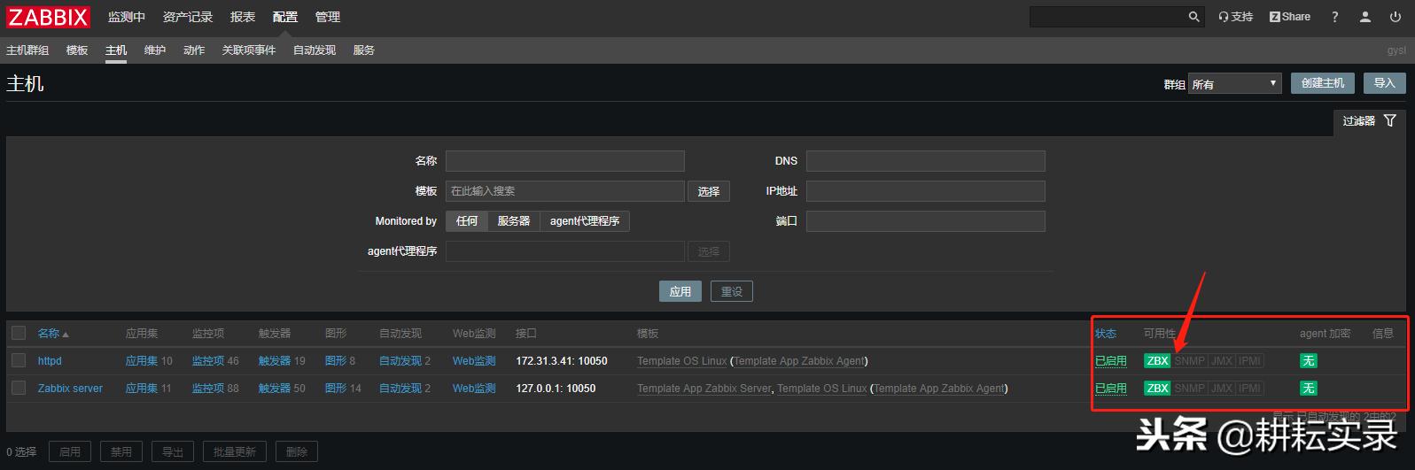This screenshot has width=1415, height=470.
Task: Click the Zabbix logo
Action: (49, 17)
